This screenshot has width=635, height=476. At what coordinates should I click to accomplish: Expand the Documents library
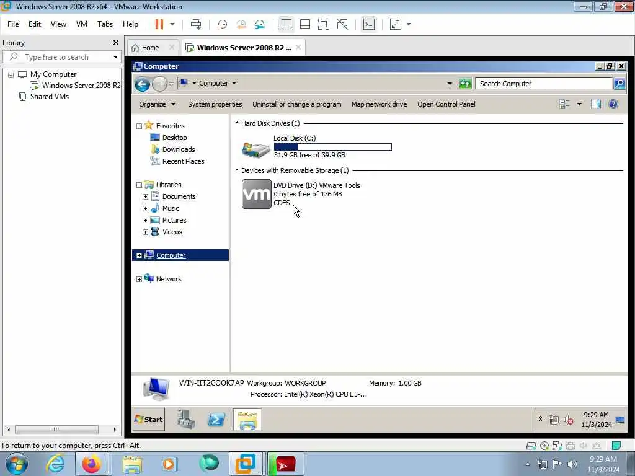coord(145,196)
